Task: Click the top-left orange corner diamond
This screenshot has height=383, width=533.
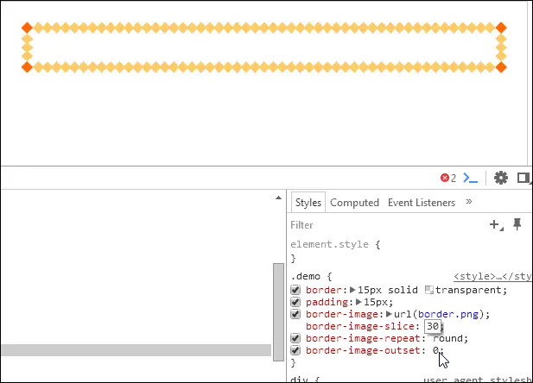Action: 27,28
